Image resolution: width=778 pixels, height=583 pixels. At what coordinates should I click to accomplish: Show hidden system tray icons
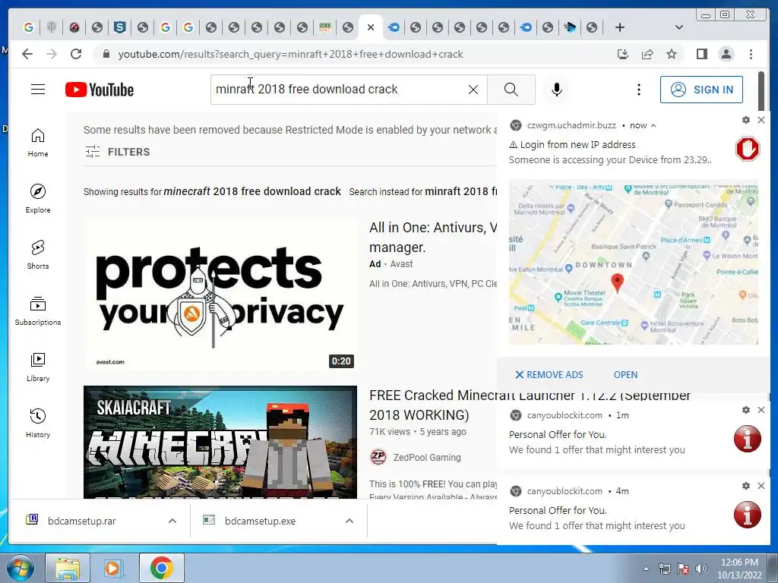pyautogui.click(x=646, y=569)
